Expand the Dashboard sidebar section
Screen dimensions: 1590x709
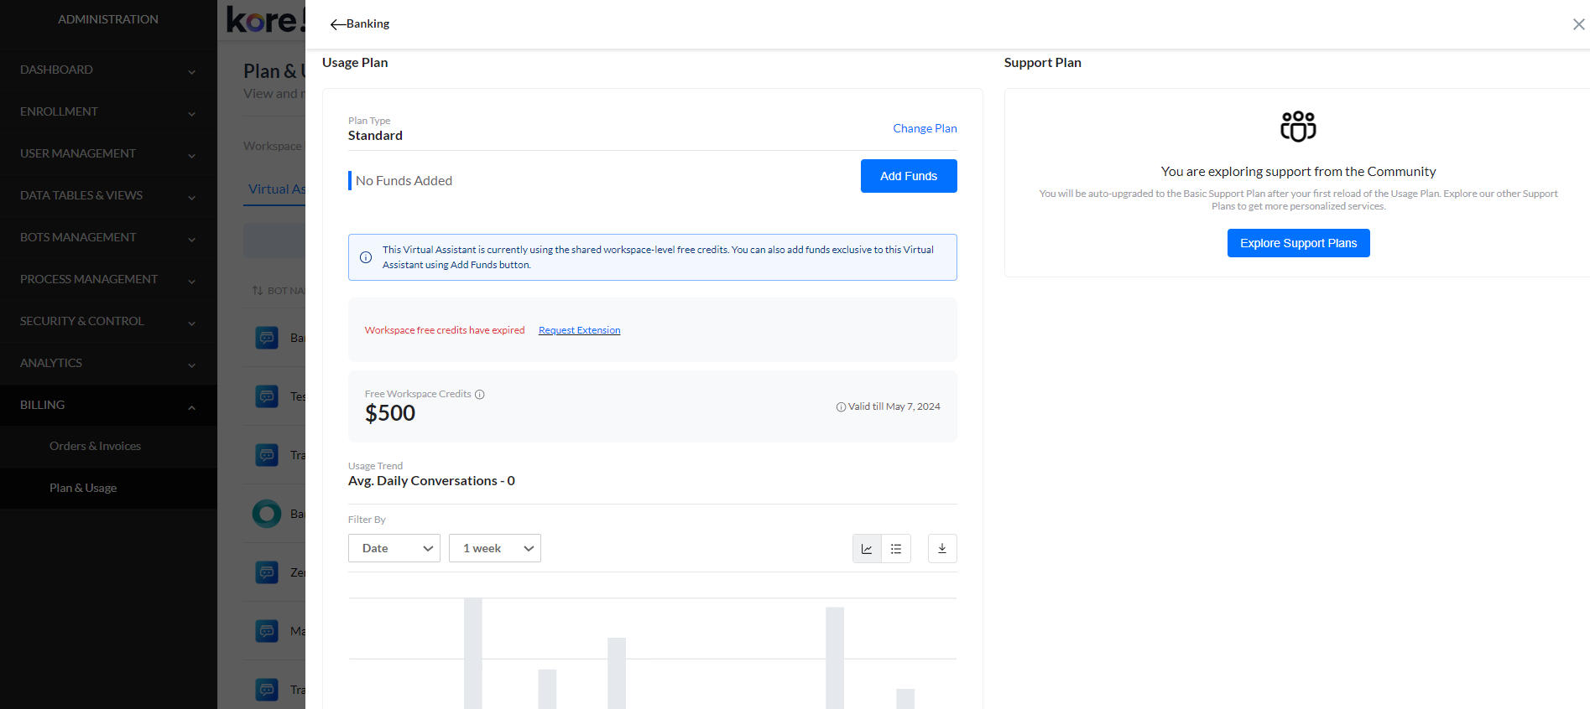point(107,70)
